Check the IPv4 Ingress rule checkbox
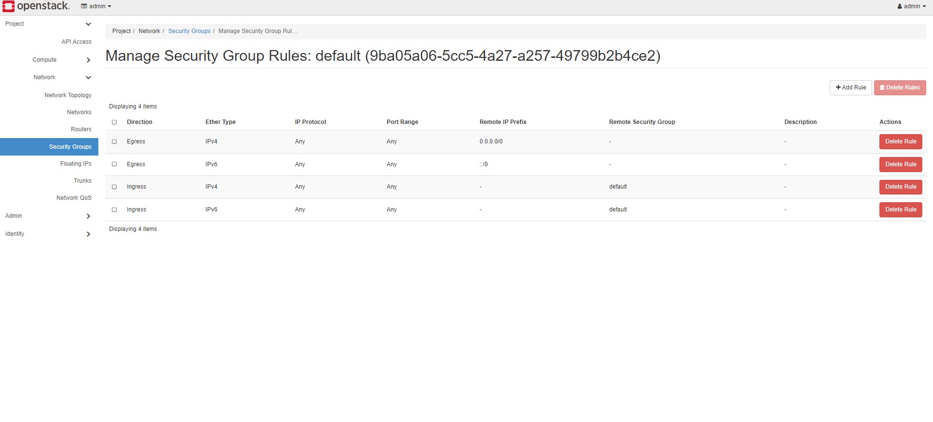 pos(114,187)
